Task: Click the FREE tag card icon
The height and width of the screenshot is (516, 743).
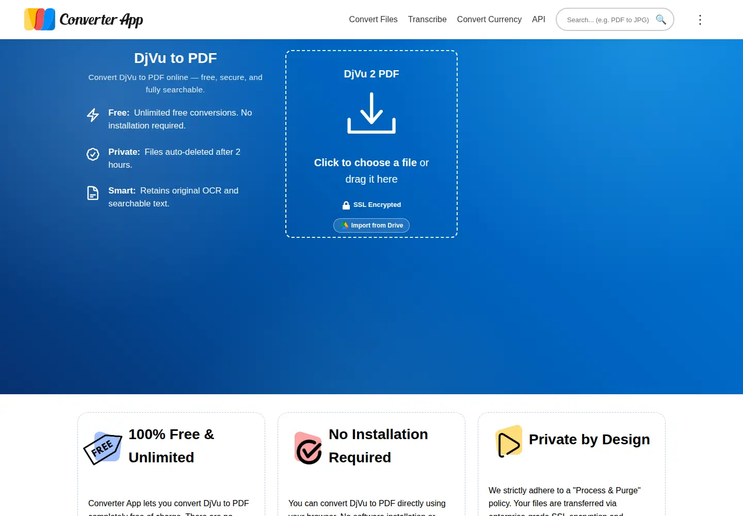Action: click(x=103, y=448)
